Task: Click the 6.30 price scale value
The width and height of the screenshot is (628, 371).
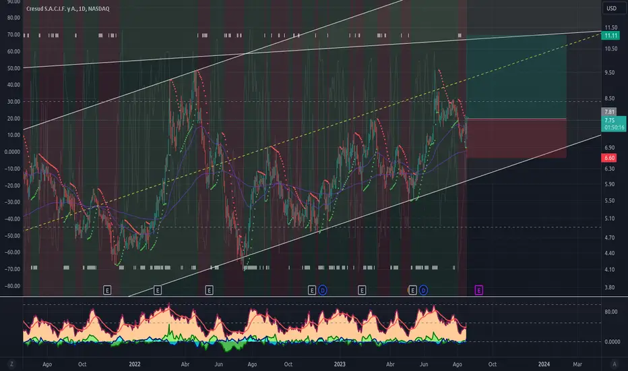Action: point(609,169)
